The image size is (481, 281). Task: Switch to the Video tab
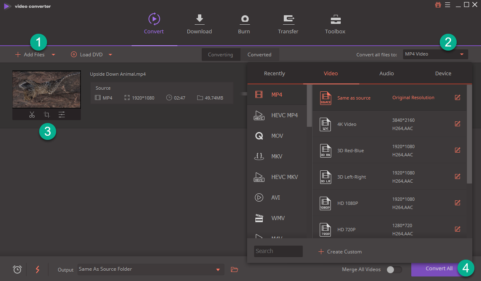[x=331, y=74]
